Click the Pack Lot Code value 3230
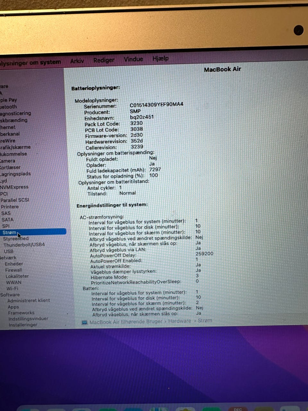Viewport: 308px width, 411px height. coord(136,123)
